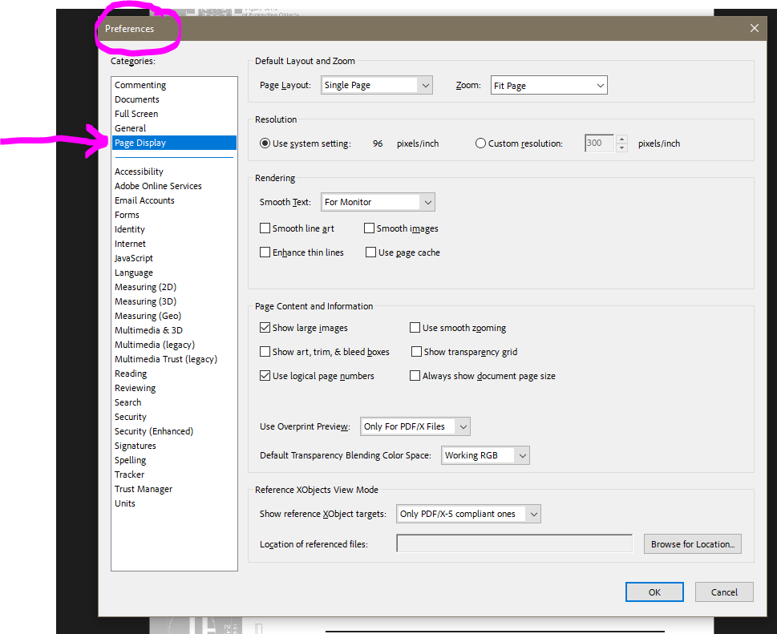Open Use Overprint Preview dropdown
The height and width of the screenshot is (634, 777).
click(415, 426)
